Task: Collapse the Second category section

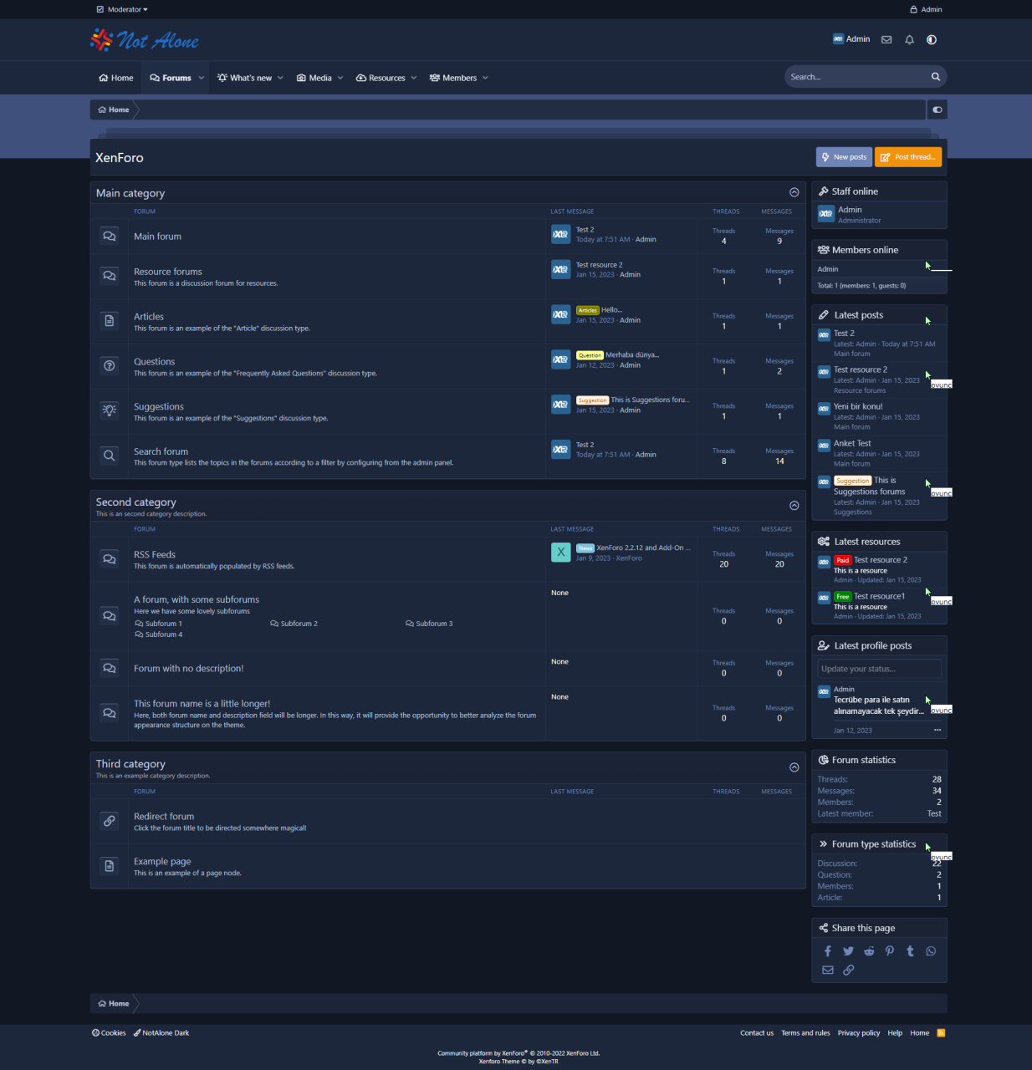Action: coord(794,505)
